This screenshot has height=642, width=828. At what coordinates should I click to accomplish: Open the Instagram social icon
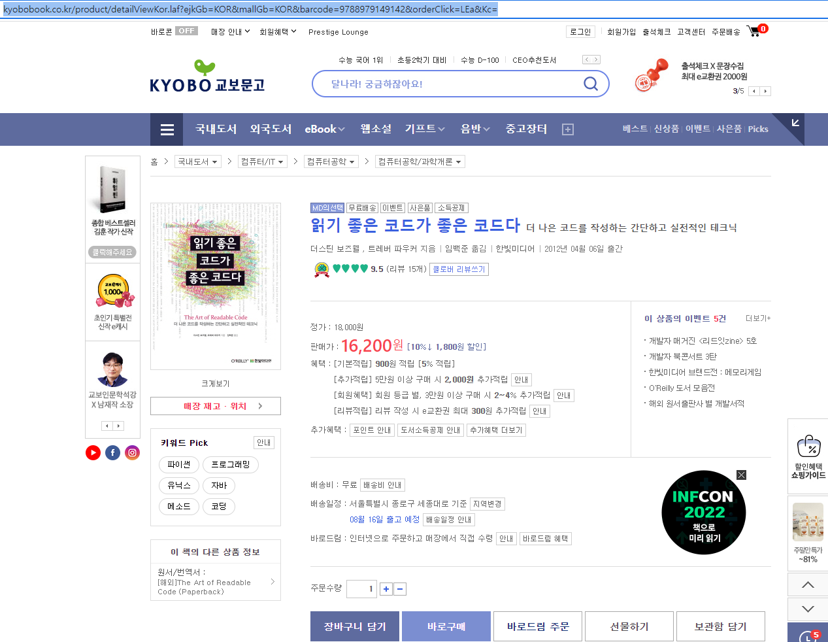(132, 452)
